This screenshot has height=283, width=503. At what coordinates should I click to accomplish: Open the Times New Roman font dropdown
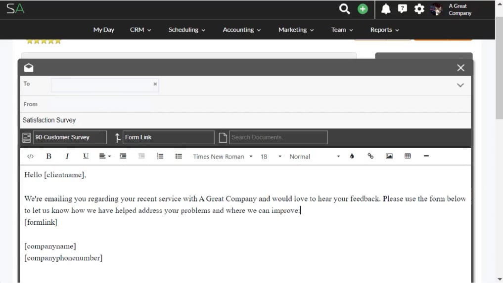pos(223,157)
